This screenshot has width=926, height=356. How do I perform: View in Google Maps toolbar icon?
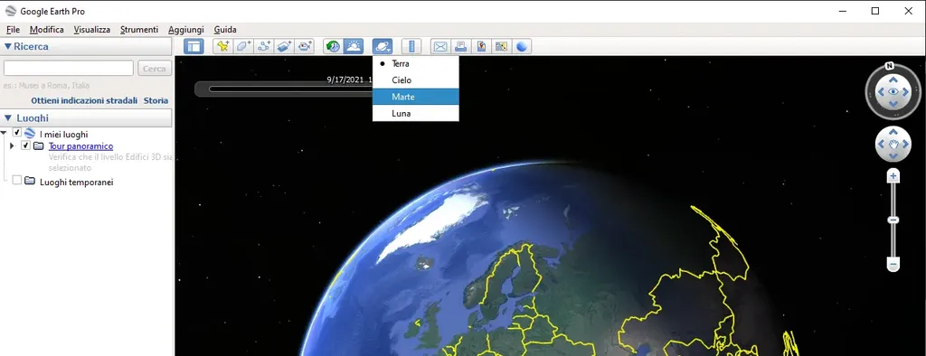tap(501, 46)
